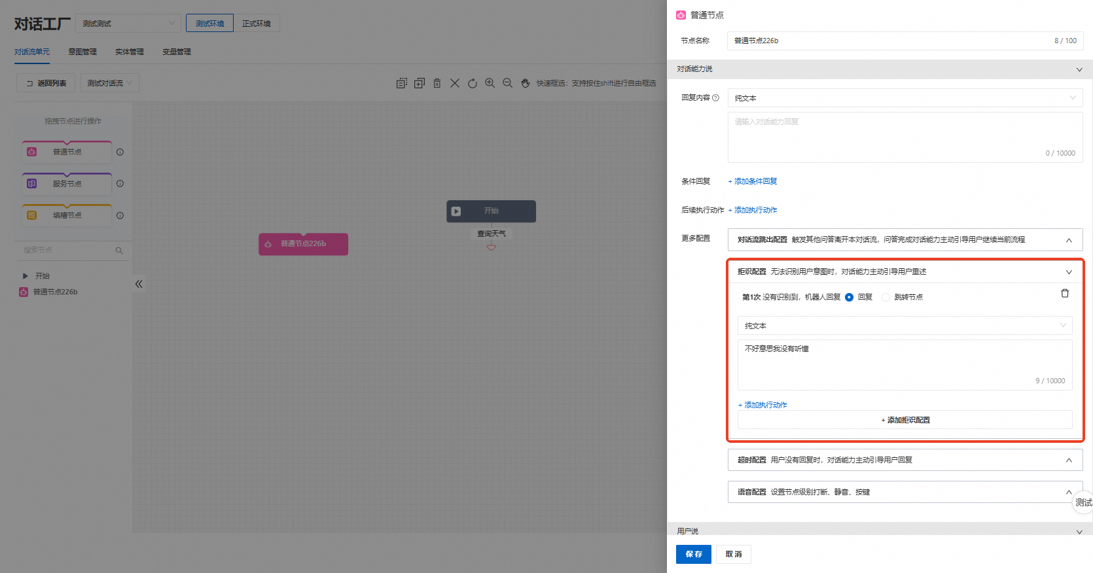Select 跳转节点 radio option
This screenshot has height=573, width=1093.
coord(886,297)
